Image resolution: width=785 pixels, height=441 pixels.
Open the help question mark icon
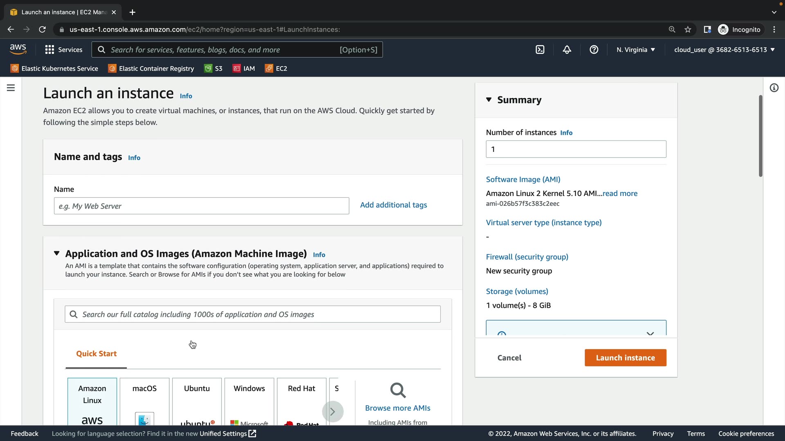[x=594, y=49]
